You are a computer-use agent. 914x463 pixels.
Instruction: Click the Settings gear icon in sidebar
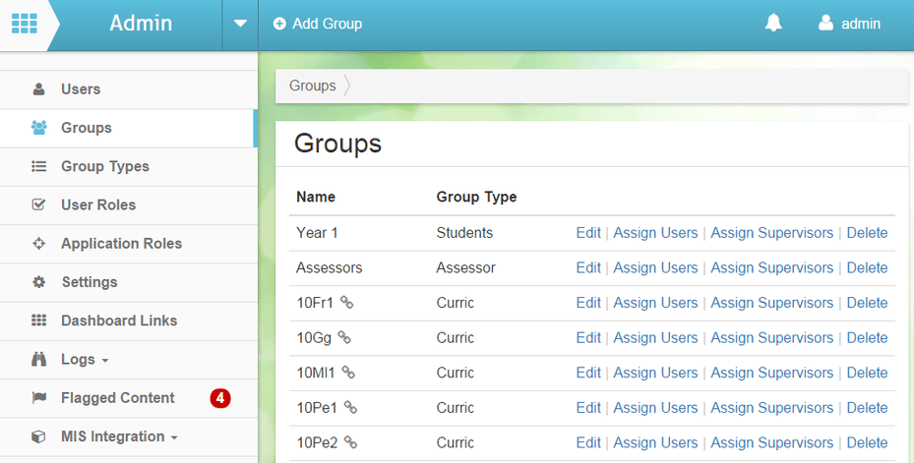pyautogui.click(x=38, y=282)
